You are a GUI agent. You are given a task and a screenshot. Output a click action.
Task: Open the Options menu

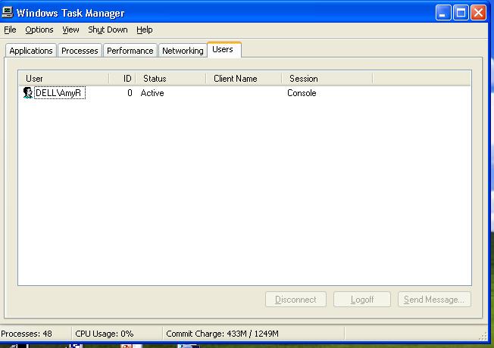coord(39,30)
